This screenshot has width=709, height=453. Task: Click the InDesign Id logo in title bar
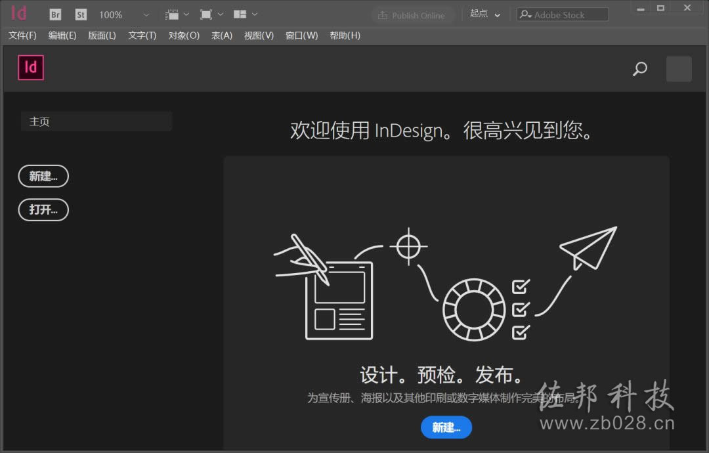[x=19, y=13]
